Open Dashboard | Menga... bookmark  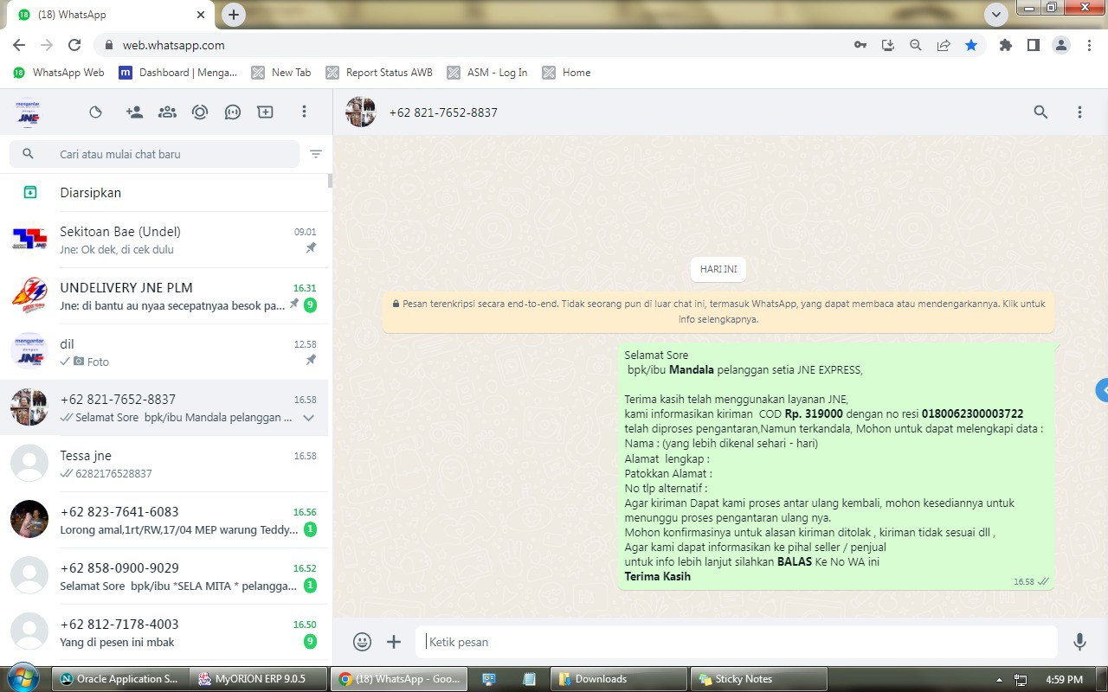[x=178, y=73]
